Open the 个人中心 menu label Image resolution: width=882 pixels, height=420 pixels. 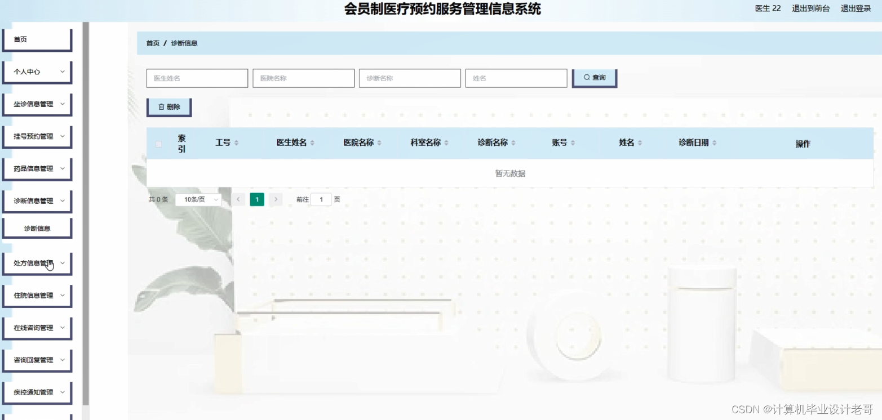coord(27,72)
